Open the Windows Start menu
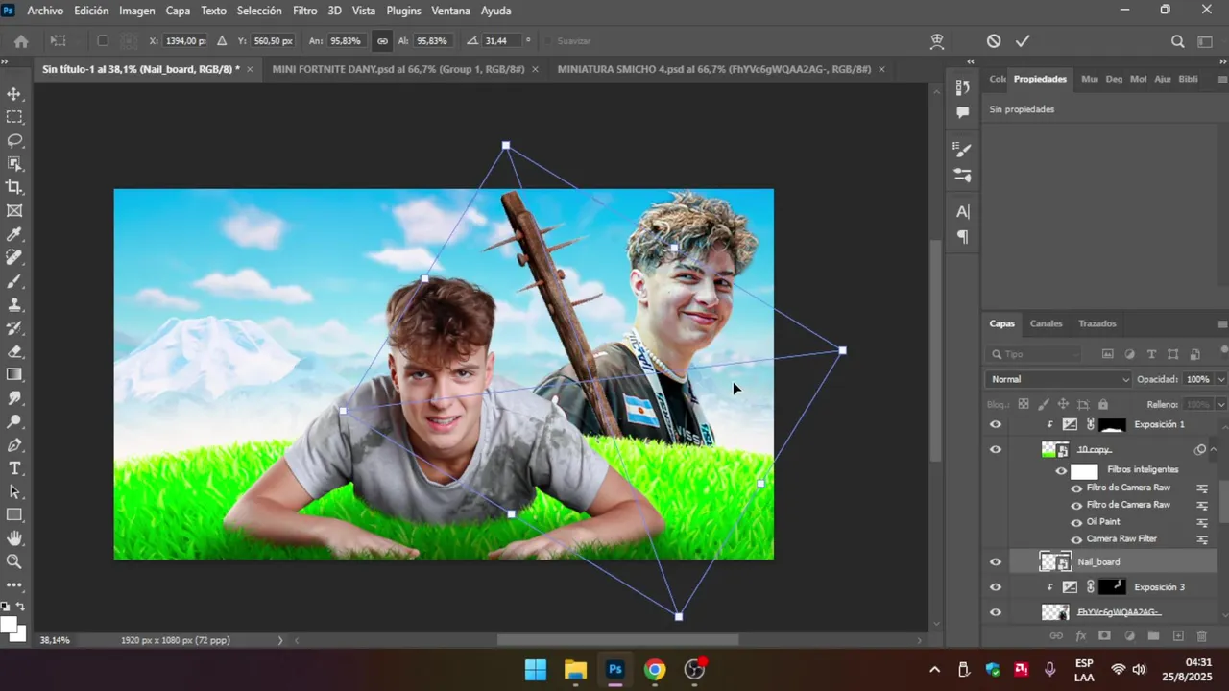 pos(536,670)
